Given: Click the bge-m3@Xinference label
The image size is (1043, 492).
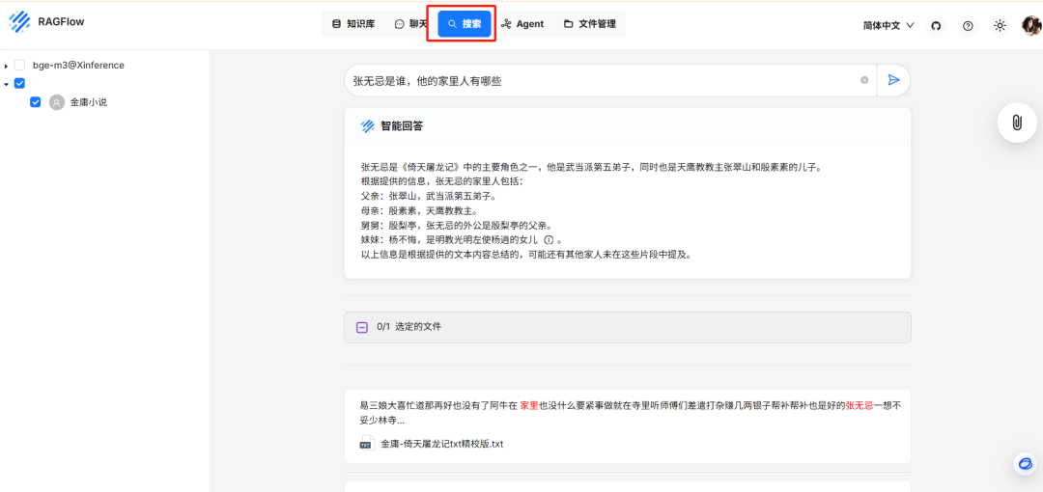Looking at the screenshot, I should click(x=78, y=66).
